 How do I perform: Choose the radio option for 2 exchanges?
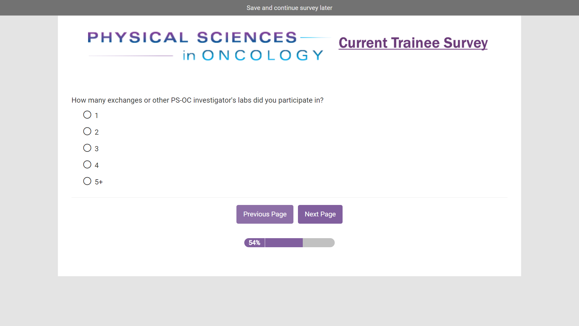point(87,131)
